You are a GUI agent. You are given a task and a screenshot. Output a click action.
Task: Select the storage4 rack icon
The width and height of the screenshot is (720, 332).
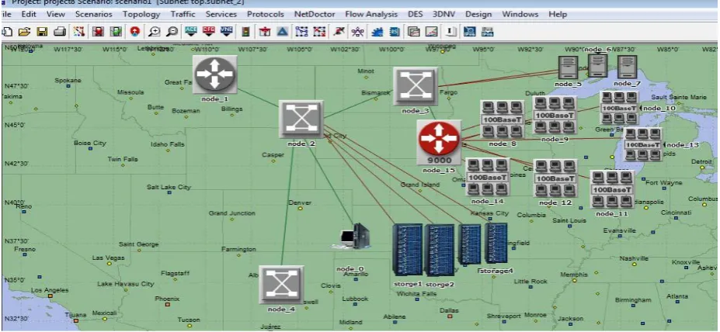(496, 243)
